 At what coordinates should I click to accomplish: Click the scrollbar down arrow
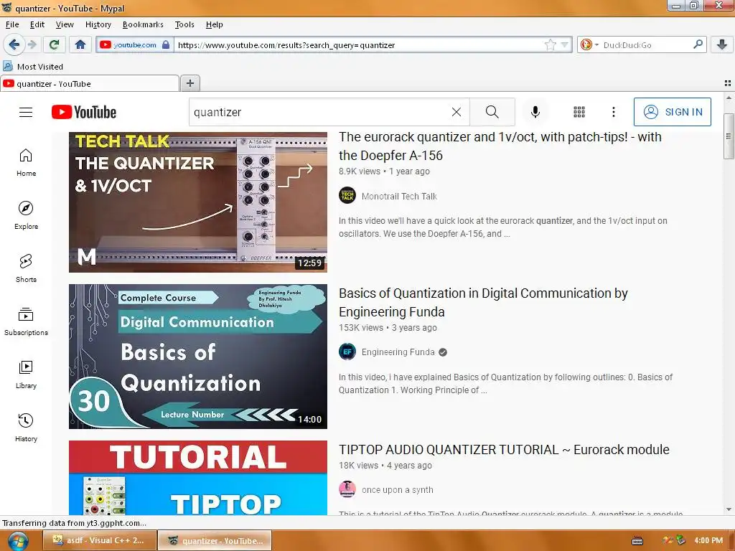click(729, 509)
